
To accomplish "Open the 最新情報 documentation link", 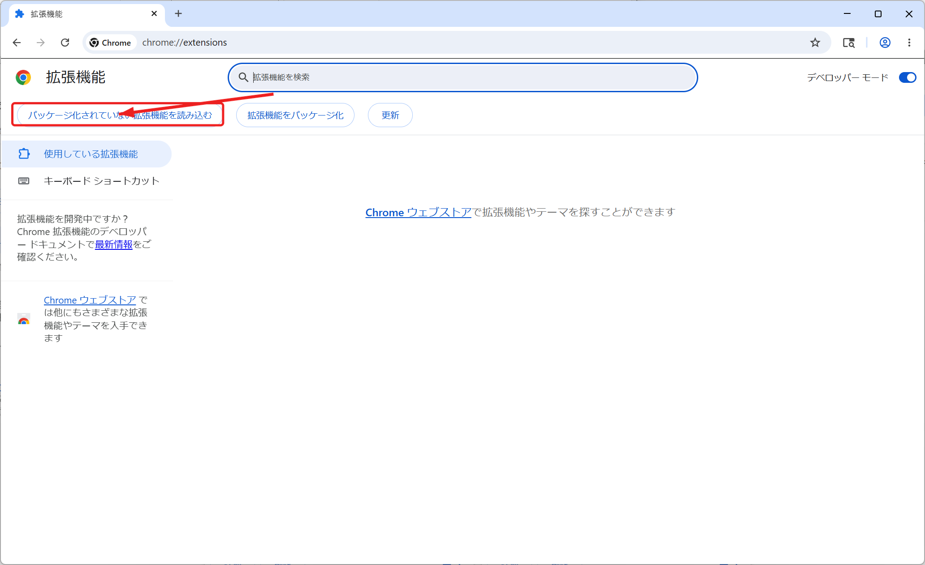I will (x=114, y=244).
